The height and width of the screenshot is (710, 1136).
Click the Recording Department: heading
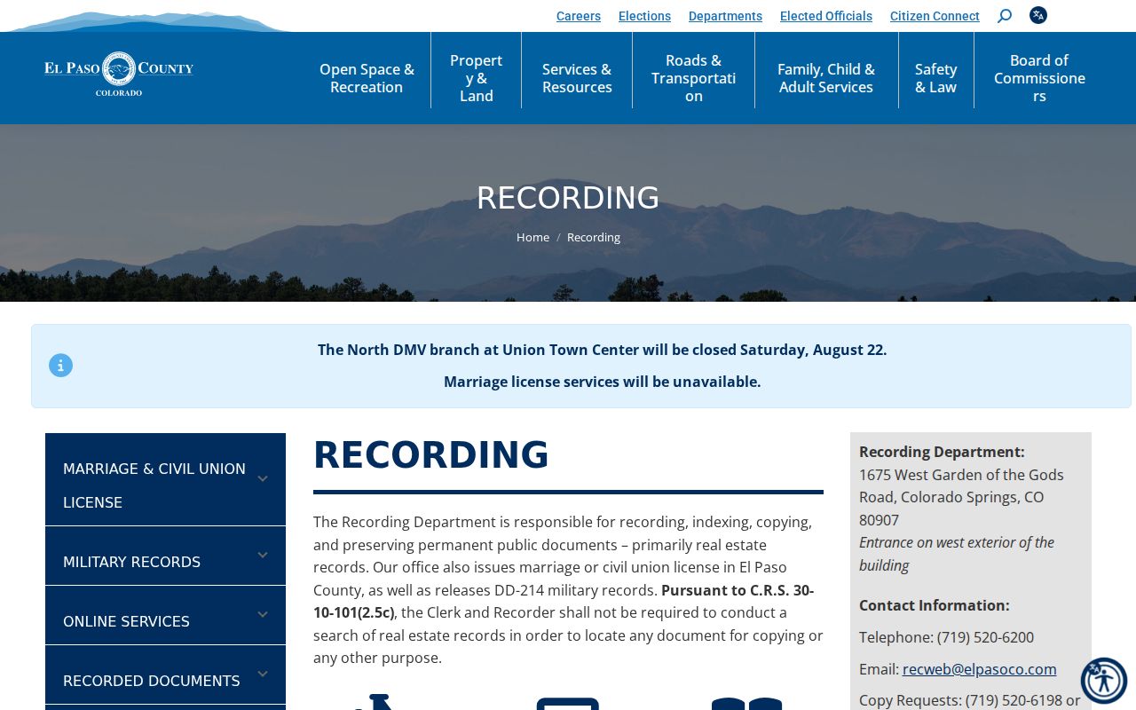tap(942, 452)
